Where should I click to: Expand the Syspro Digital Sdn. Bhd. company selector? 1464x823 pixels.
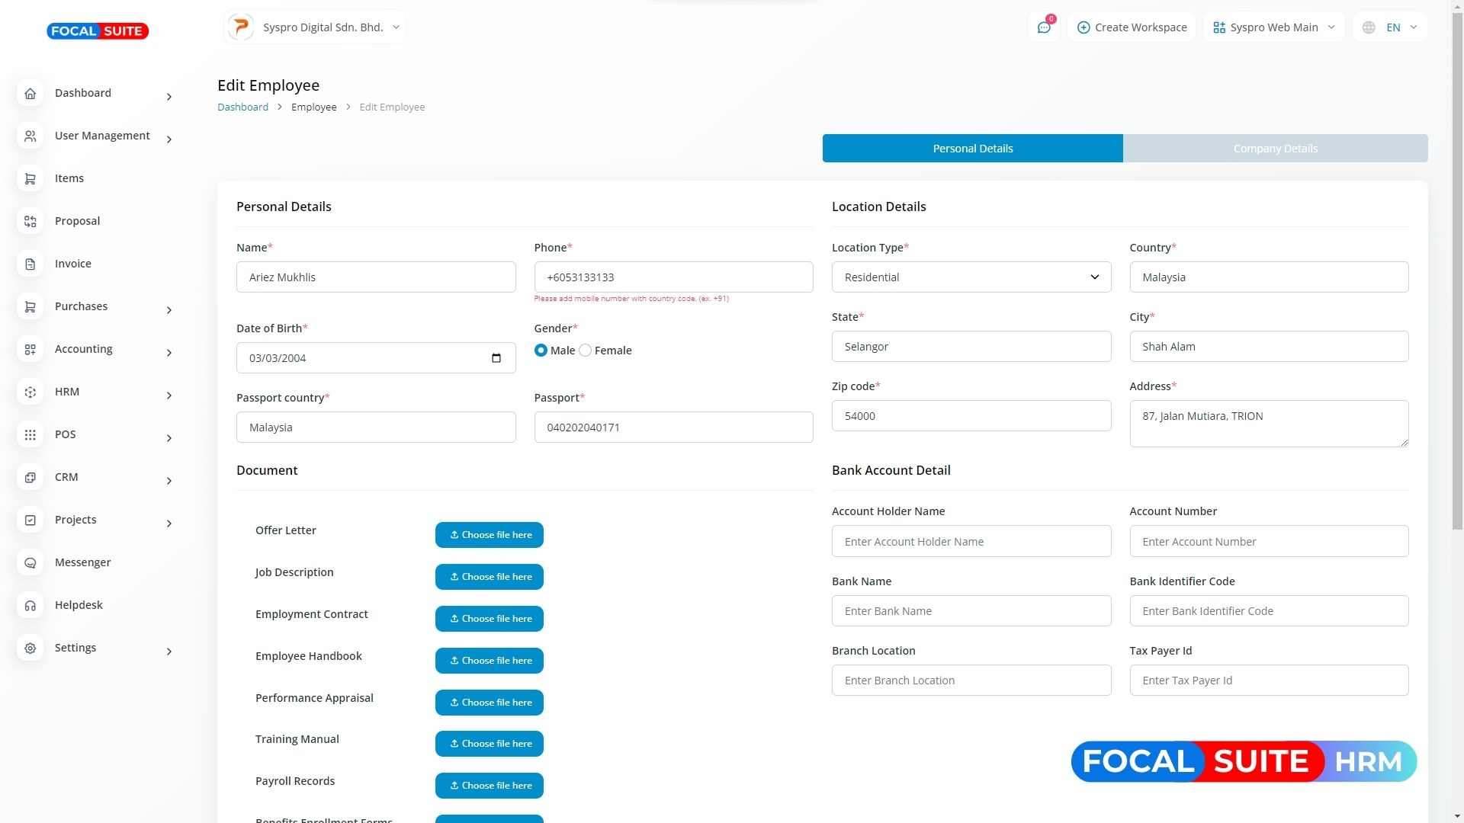314,27
